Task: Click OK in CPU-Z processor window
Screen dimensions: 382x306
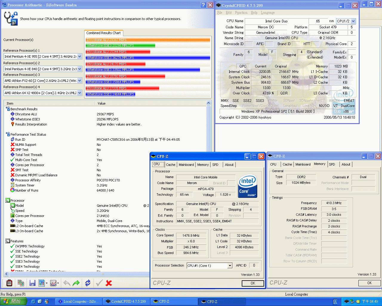Action: pos(253,283)
